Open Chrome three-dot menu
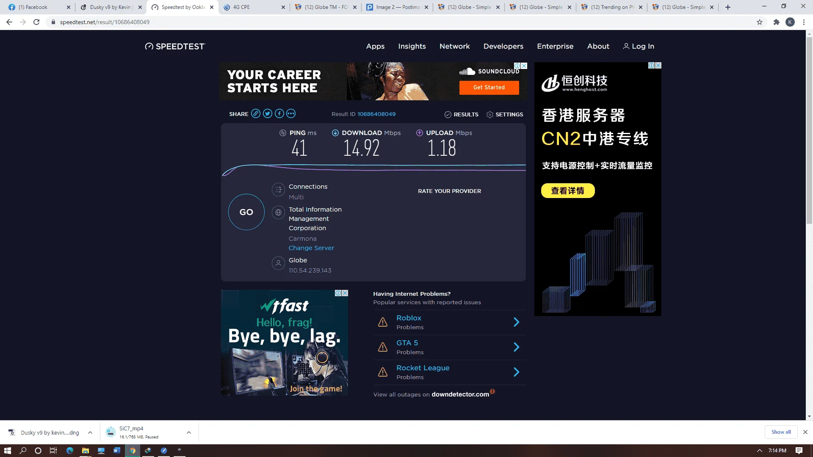 point(804,22)
